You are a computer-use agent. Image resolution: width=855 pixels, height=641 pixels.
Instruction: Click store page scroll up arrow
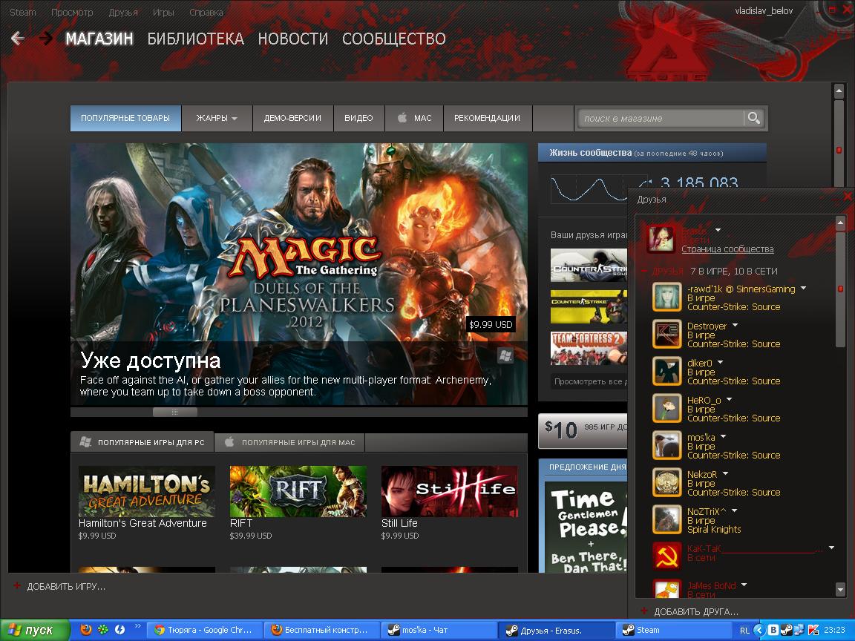click(x=839, y=91)
